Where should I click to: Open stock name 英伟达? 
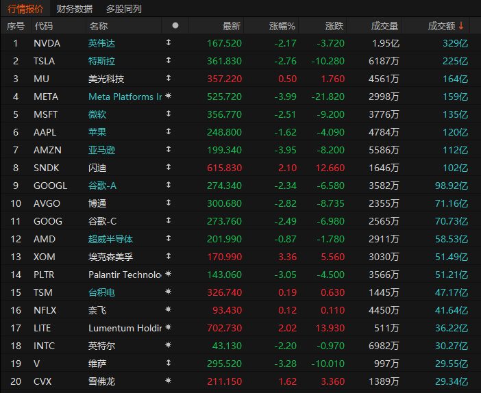pos(101,43)
